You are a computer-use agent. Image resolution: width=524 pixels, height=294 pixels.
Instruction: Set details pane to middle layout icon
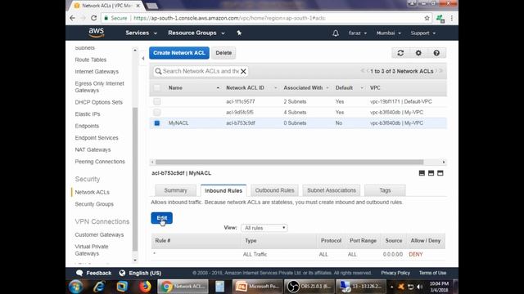[x=431, y=173]
